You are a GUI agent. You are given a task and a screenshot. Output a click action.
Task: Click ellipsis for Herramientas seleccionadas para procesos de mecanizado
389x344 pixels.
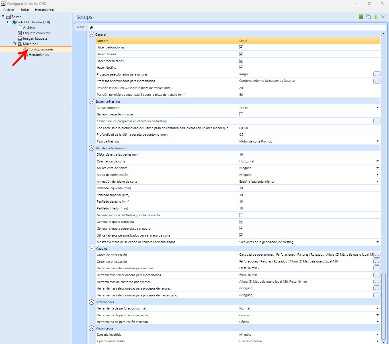(x=377, y=295)
